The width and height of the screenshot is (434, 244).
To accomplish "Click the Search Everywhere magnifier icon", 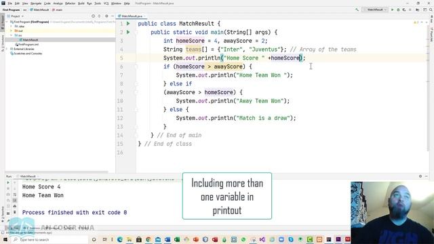I will [431, 9].
